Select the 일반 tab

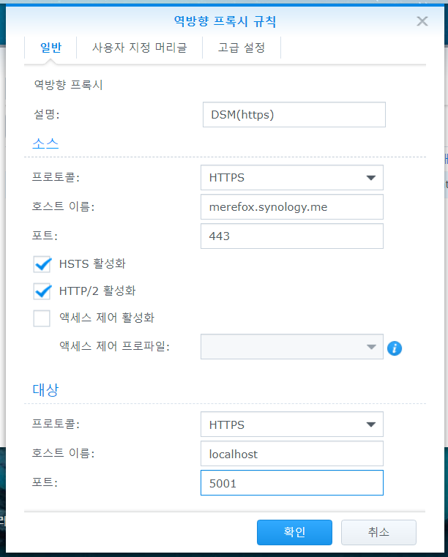click(51, 48)
